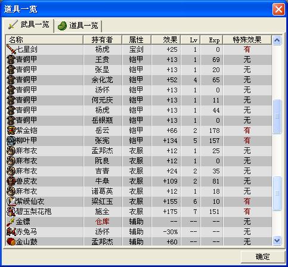Viewport: 288px width, 267px height.
Task: Click the 兽皮衣 clothing icon
Action: pos(11,181)
